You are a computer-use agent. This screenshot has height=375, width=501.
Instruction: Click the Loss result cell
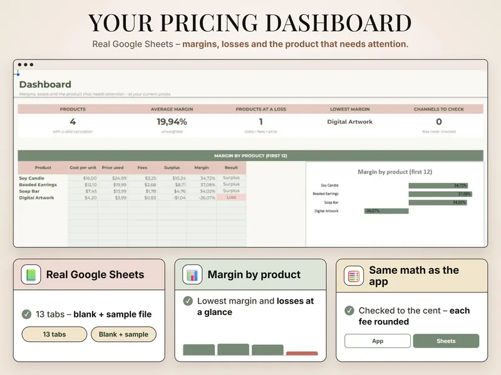231,197
